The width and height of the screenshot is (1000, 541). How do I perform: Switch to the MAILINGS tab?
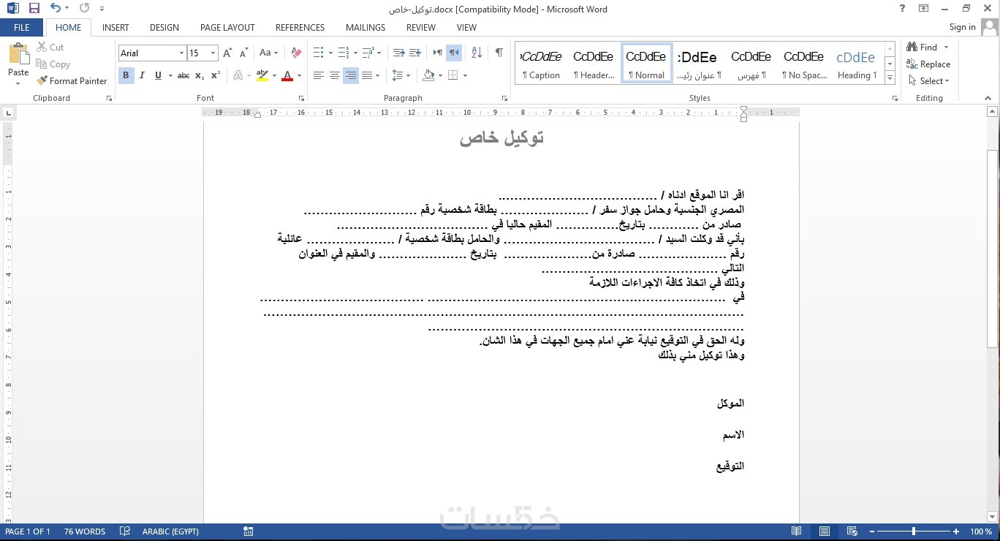(x=365, y=27)
